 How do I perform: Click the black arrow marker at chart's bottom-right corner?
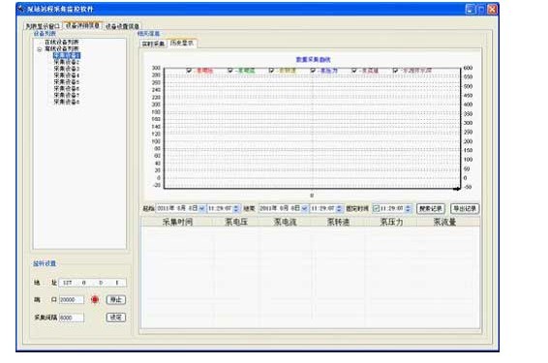tap(457, 189)
